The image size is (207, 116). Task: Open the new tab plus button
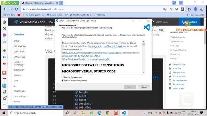pyautogui.click(x=61, y=3)
